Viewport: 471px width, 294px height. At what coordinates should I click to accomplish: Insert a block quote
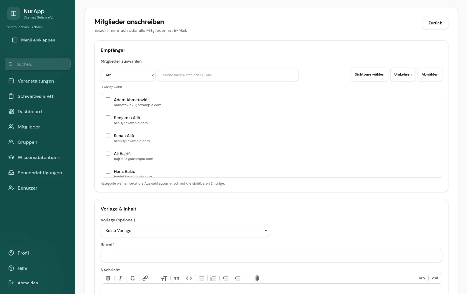click(177, 278)
